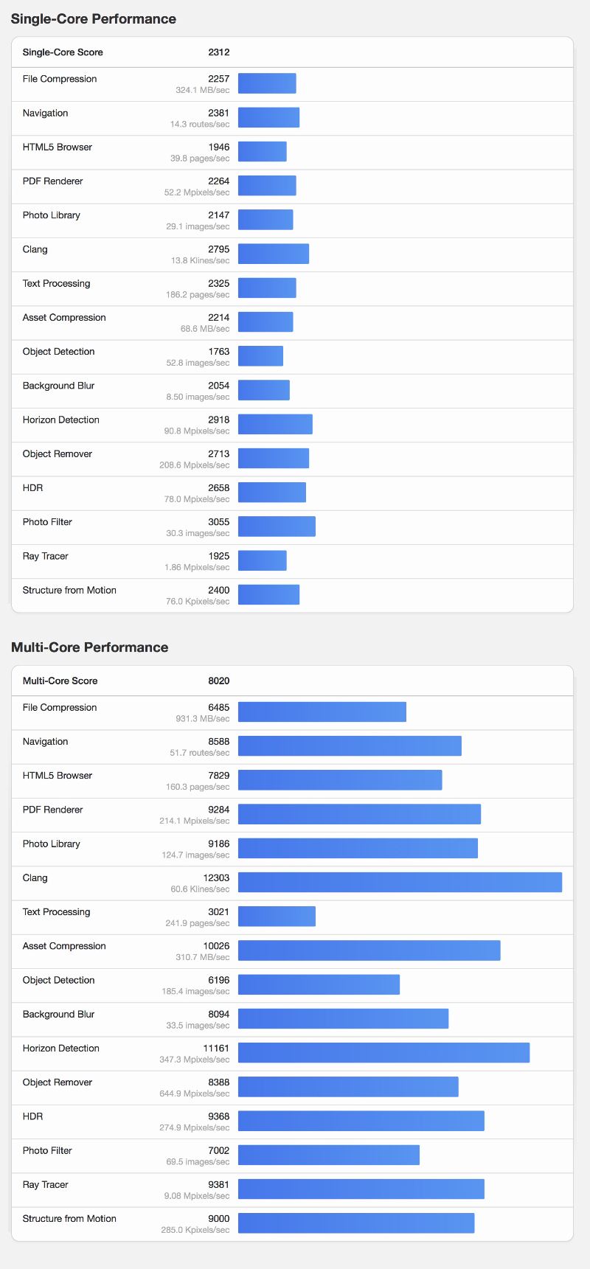Select the Single-Core HTML5 Browser label
The height and width of the screenshot is (1269, 590).
(x=58, y=147)
